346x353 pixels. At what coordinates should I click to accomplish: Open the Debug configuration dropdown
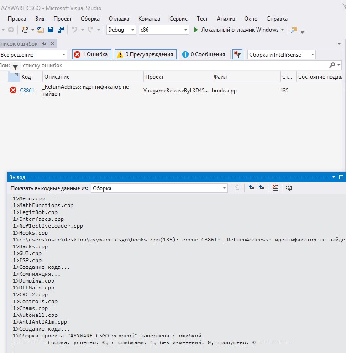[x=121, y=30]
